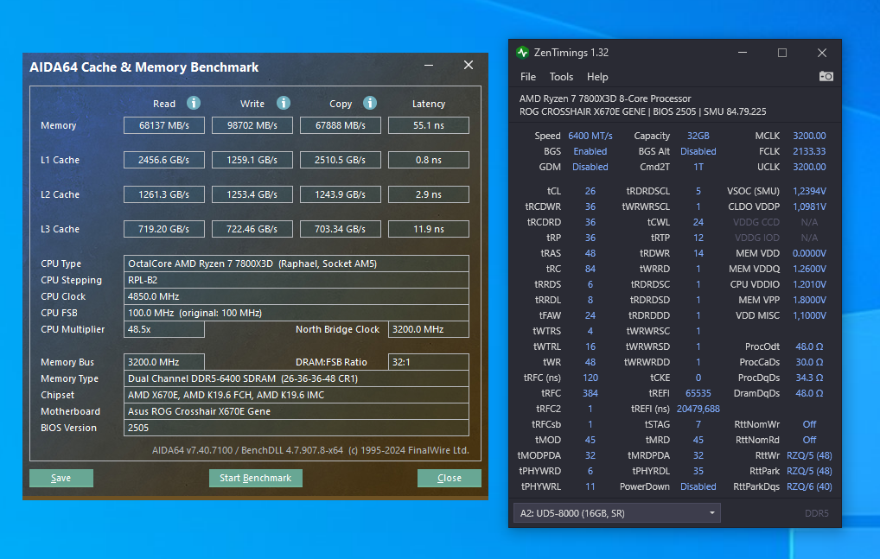Click the AMD Ryzen 7 7800X3D processor name in ZenTimings
This screenshot has height=559, width=880.
tap(605, 98)
